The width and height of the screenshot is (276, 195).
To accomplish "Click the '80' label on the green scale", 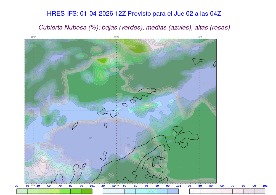I will [71, 186].
